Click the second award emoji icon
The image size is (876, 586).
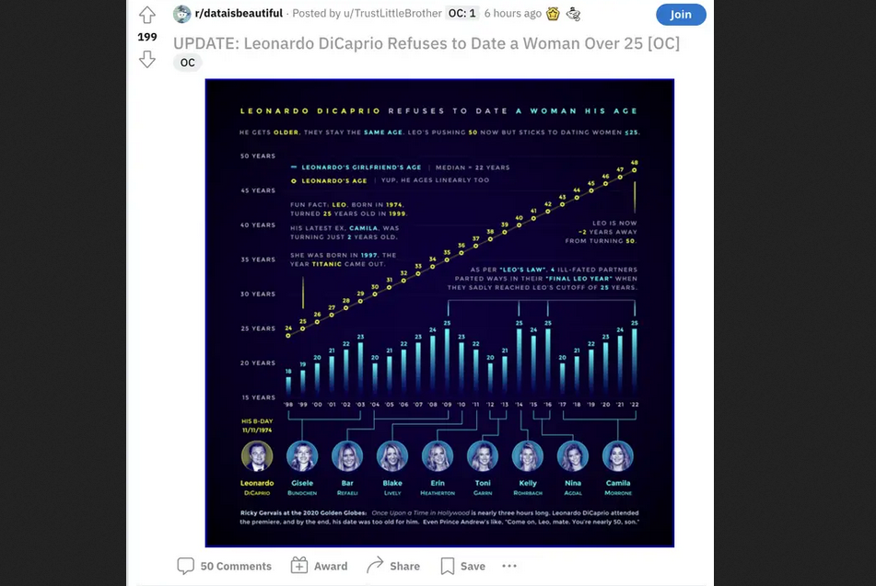(573, 14)
